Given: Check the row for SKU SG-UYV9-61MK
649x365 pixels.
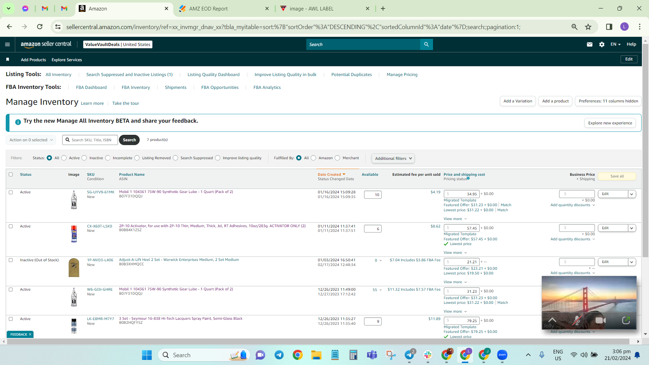Looking at the screenshot, I should [x=10, y=192].
